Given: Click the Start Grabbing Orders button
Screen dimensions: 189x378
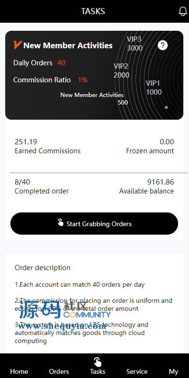Looking at the screenshot, I should pos(94,223).
